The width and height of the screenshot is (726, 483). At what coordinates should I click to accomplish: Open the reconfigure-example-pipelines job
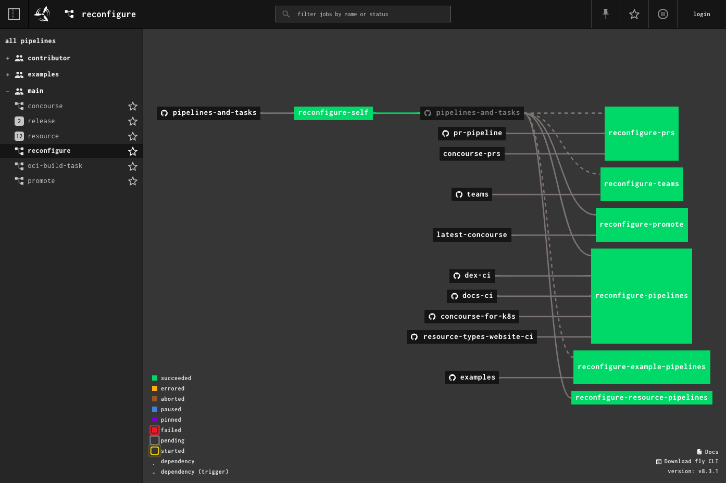tap(642, 367)
